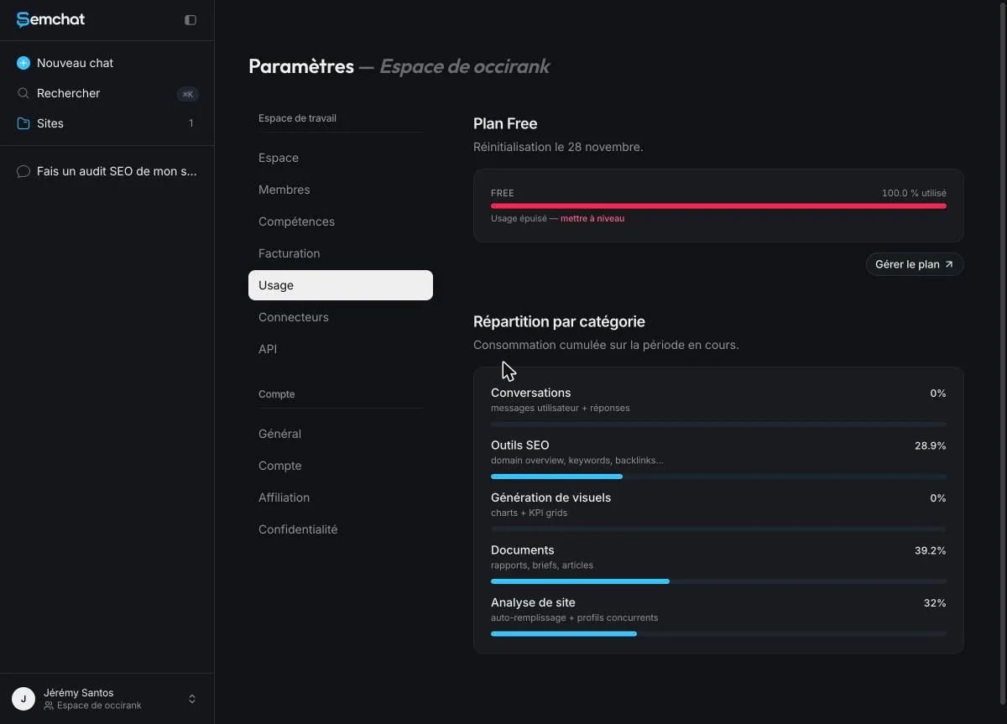The width and height of the screenshot is (1007, 724).
Task: Click the Analyse de site '32%' value
Action: 935,603
